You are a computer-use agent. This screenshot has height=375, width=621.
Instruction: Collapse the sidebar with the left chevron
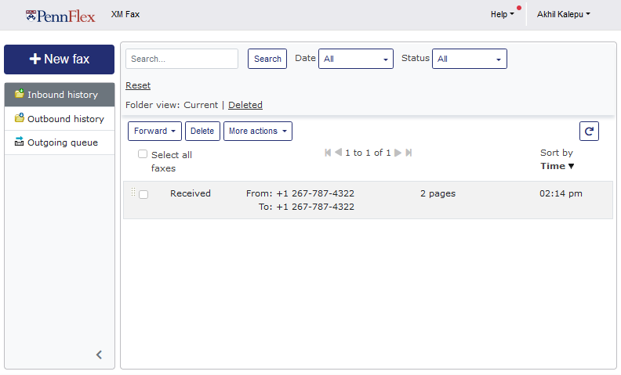(99, 355)
